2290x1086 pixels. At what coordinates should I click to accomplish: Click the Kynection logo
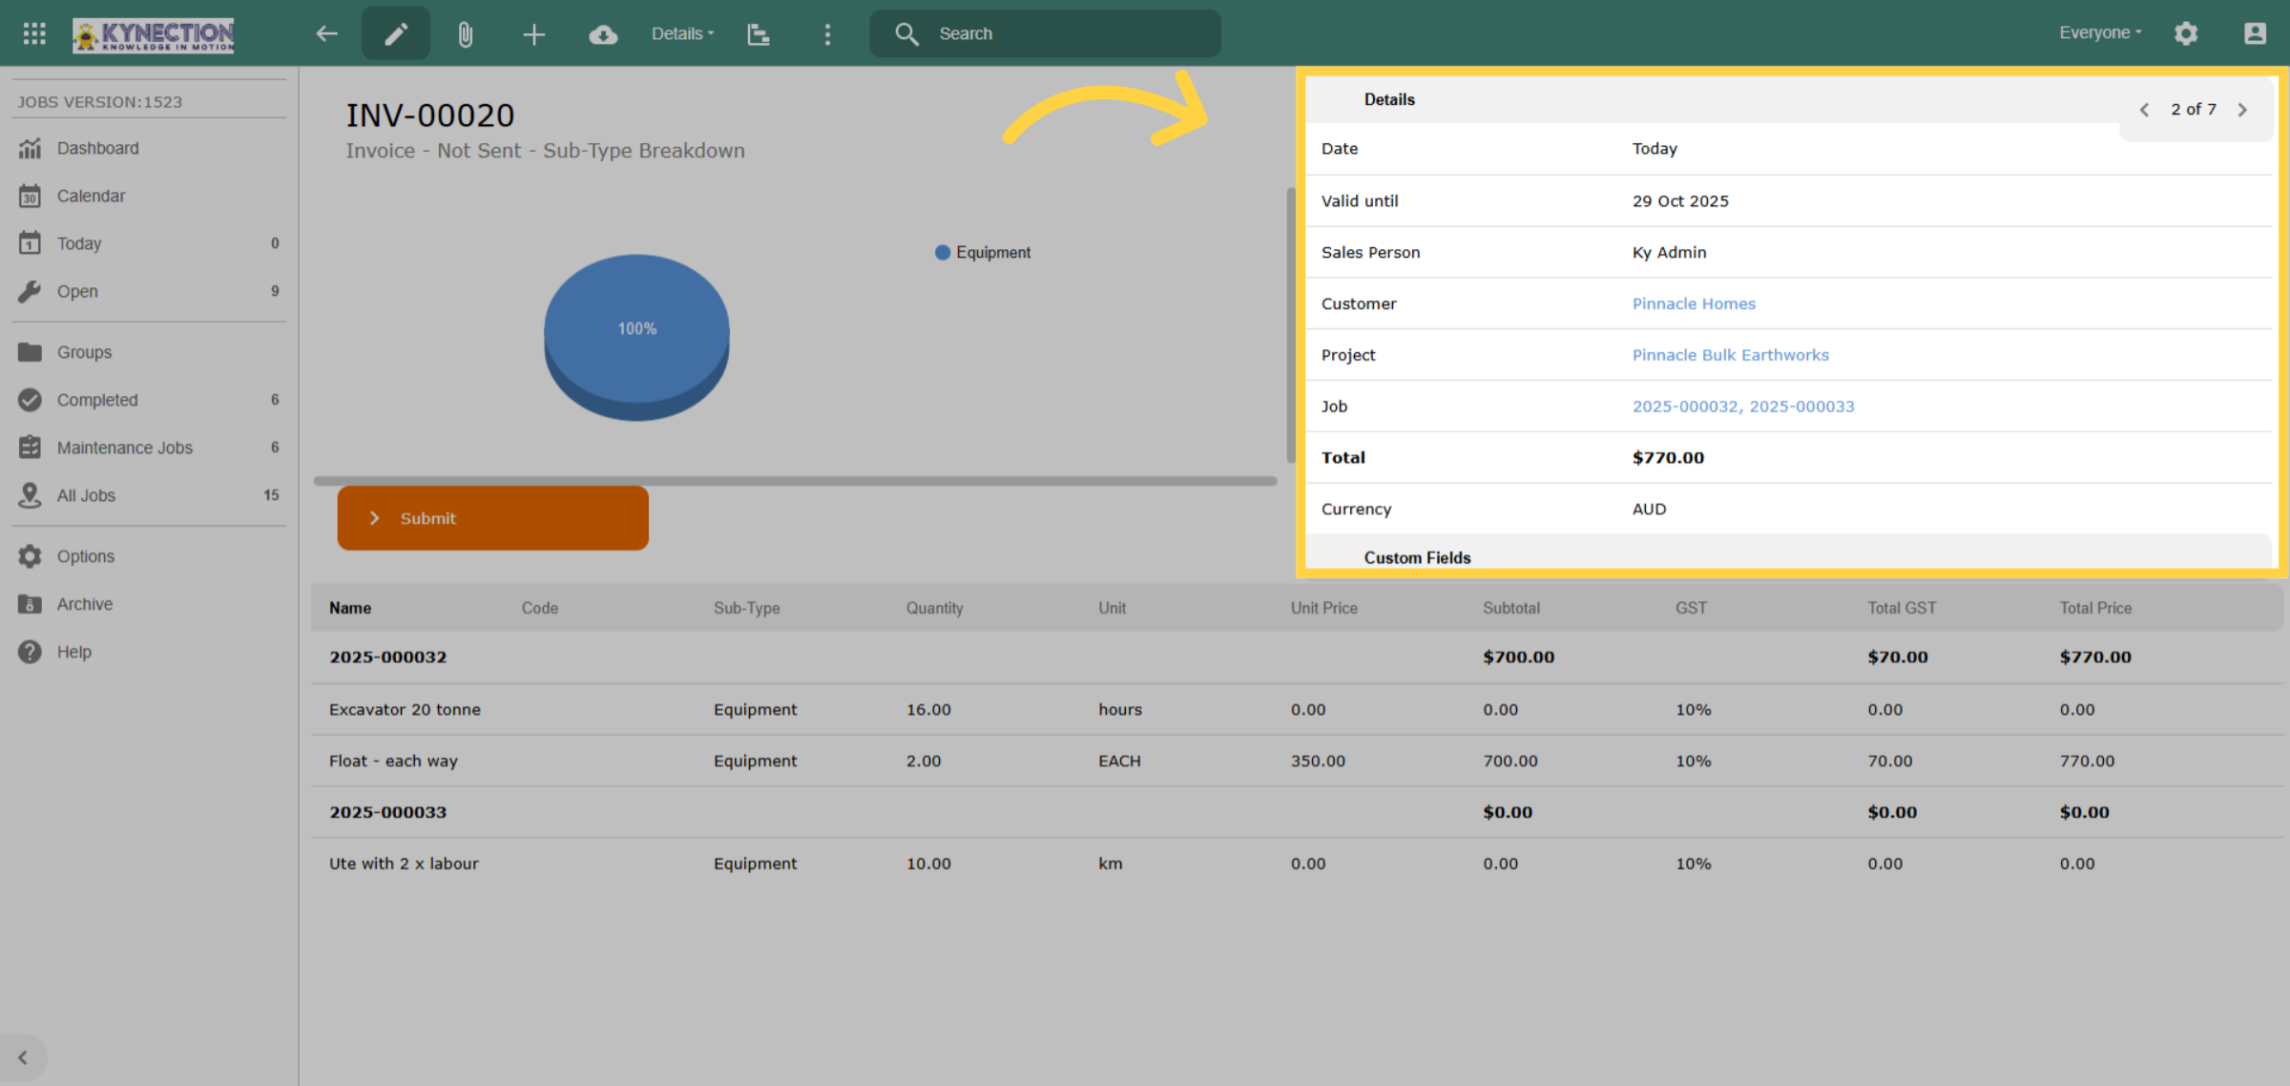pos(154,34)
